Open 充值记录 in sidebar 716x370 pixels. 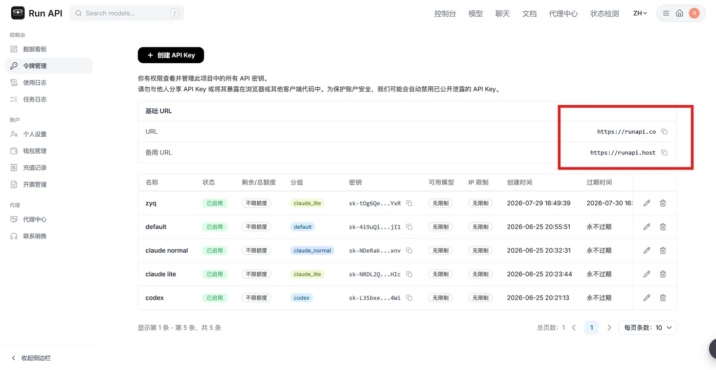coord(49,168)
